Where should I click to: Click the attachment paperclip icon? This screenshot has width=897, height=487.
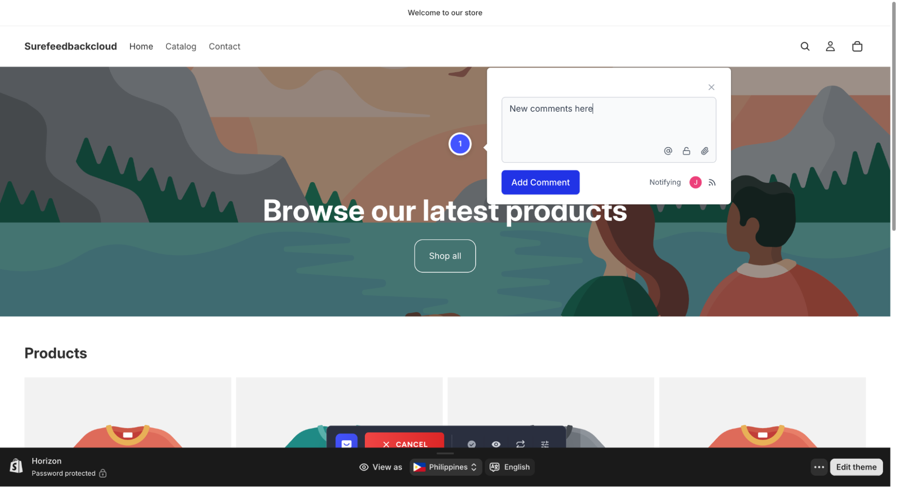point(704,151)
